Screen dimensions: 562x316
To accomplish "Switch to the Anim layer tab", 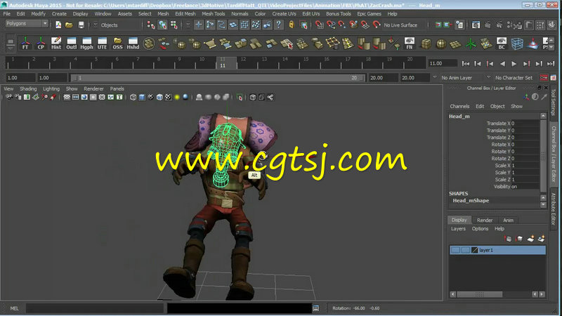I will tap(508, 220).
